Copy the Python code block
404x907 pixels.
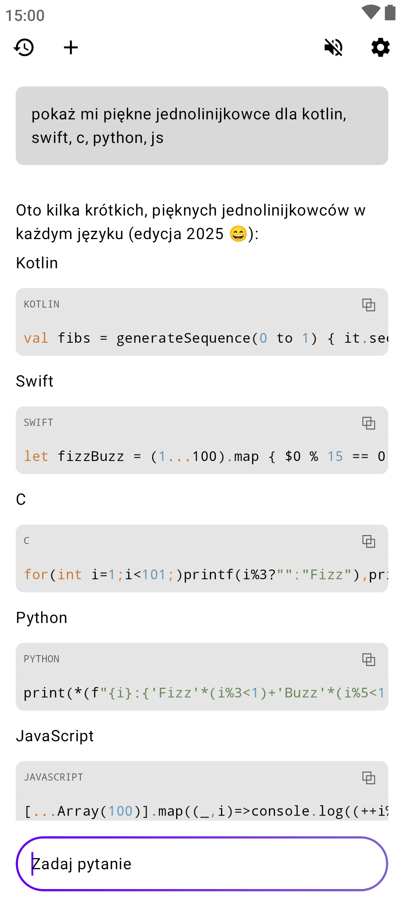coord(368,659)
